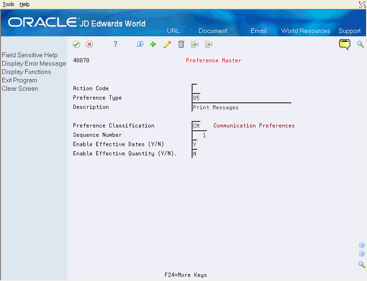
Task: Select Display Functions option
Action: click(27, 72)
